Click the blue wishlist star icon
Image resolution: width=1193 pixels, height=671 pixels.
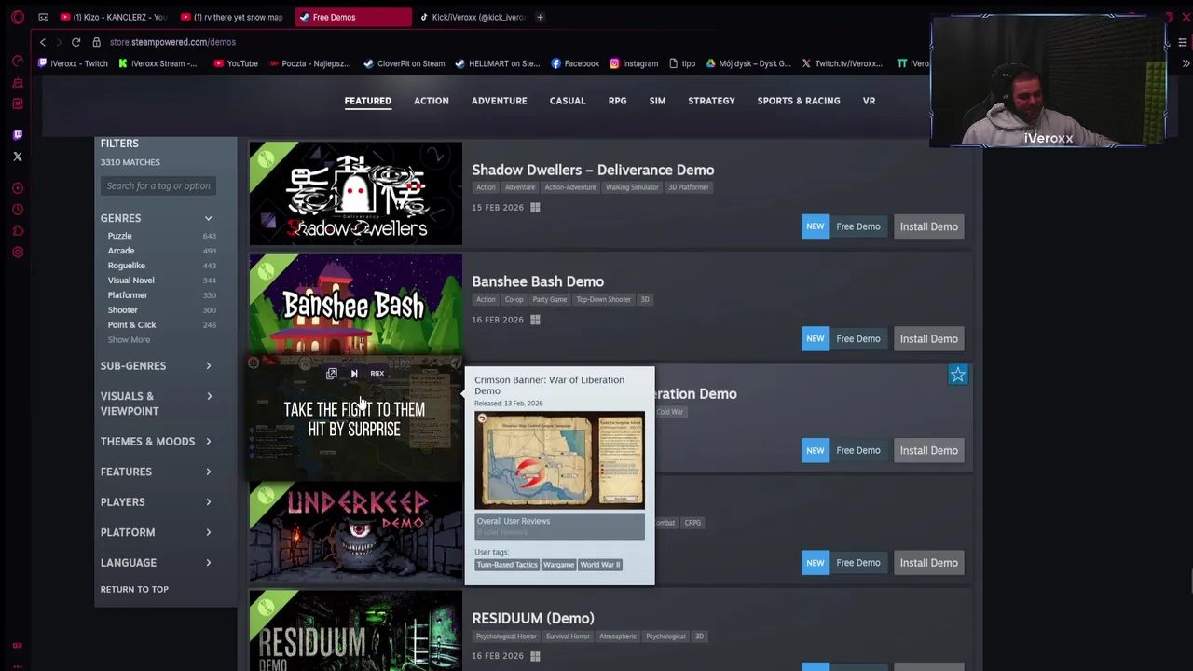pos(958,375)
